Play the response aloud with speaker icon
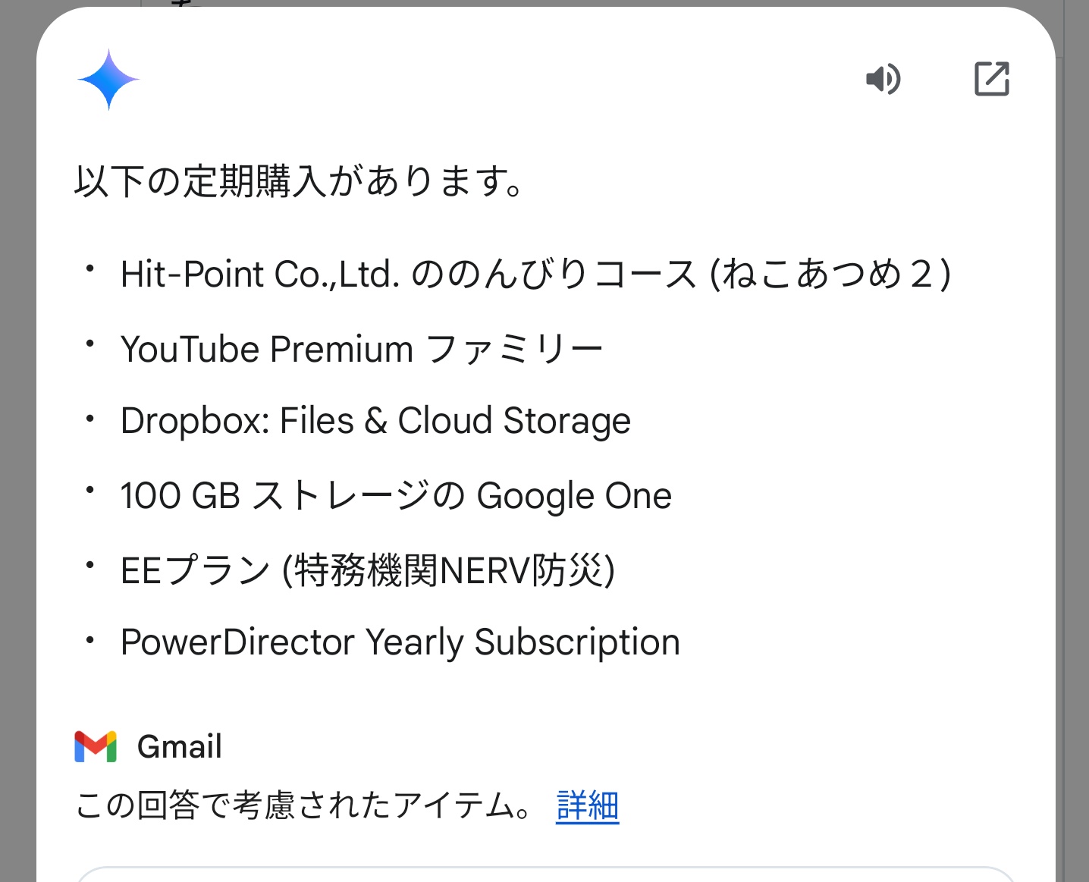The height and width of the screenshot is (882, 1089). point(883,79)
